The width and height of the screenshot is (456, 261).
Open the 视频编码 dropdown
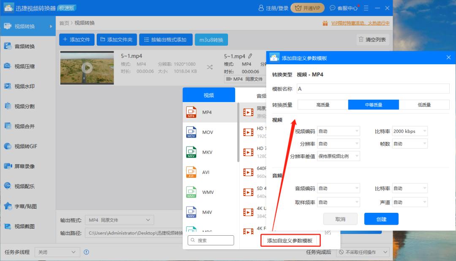pos(338,131)
